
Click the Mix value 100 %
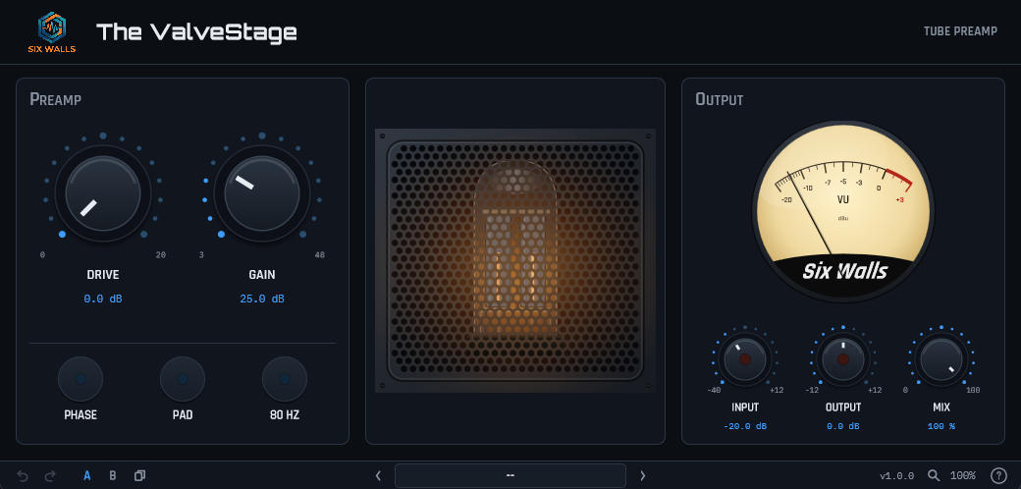[x=940, y=426]
